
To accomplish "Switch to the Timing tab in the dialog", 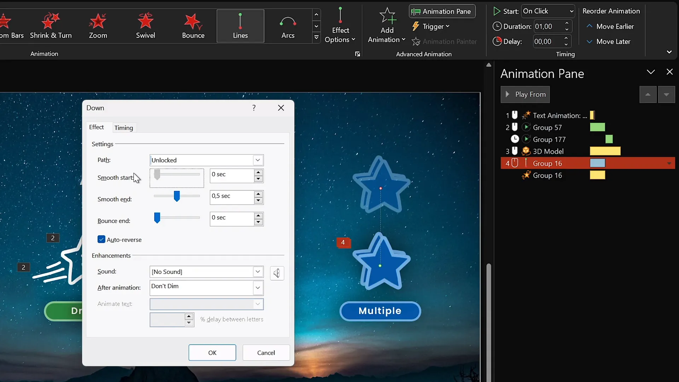I will [124, 128].
